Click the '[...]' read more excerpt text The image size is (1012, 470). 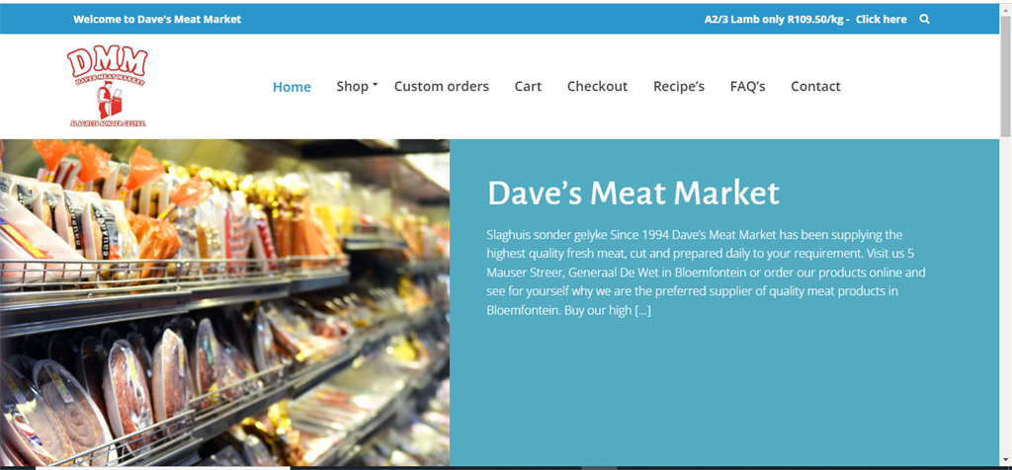click(642, 311)
